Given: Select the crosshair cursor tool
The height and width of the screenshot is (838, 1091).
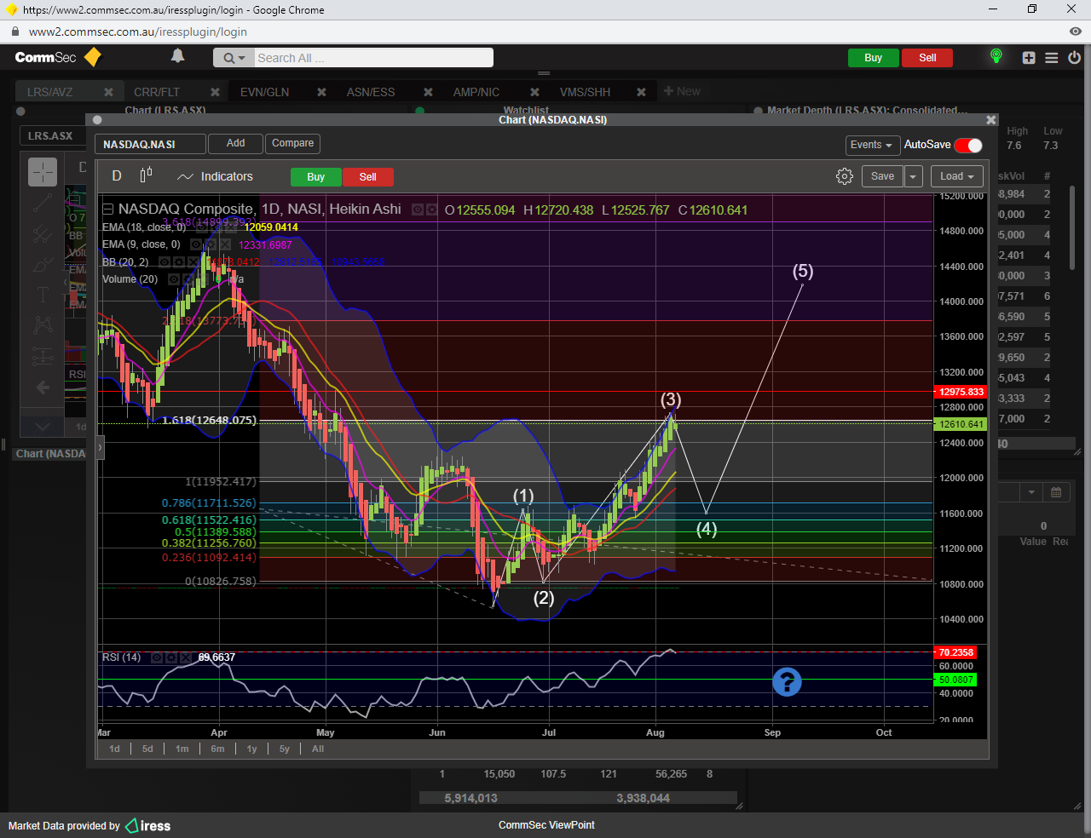Looking at the screenshot, I should tap(43, 172).
